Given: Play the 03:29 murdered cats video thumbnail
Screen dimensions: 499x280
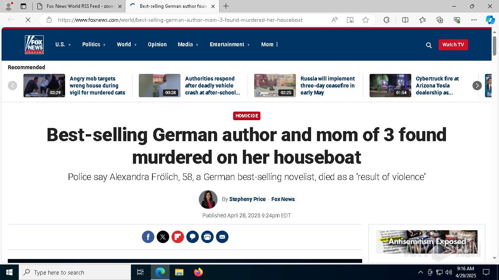Looking at the screenshot, I should (x=44, y=86).
